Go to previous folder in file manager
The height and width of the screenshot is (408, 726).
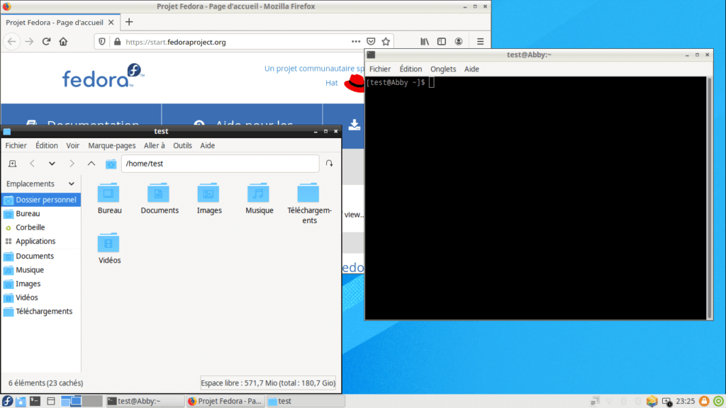(x=32, y=164)
